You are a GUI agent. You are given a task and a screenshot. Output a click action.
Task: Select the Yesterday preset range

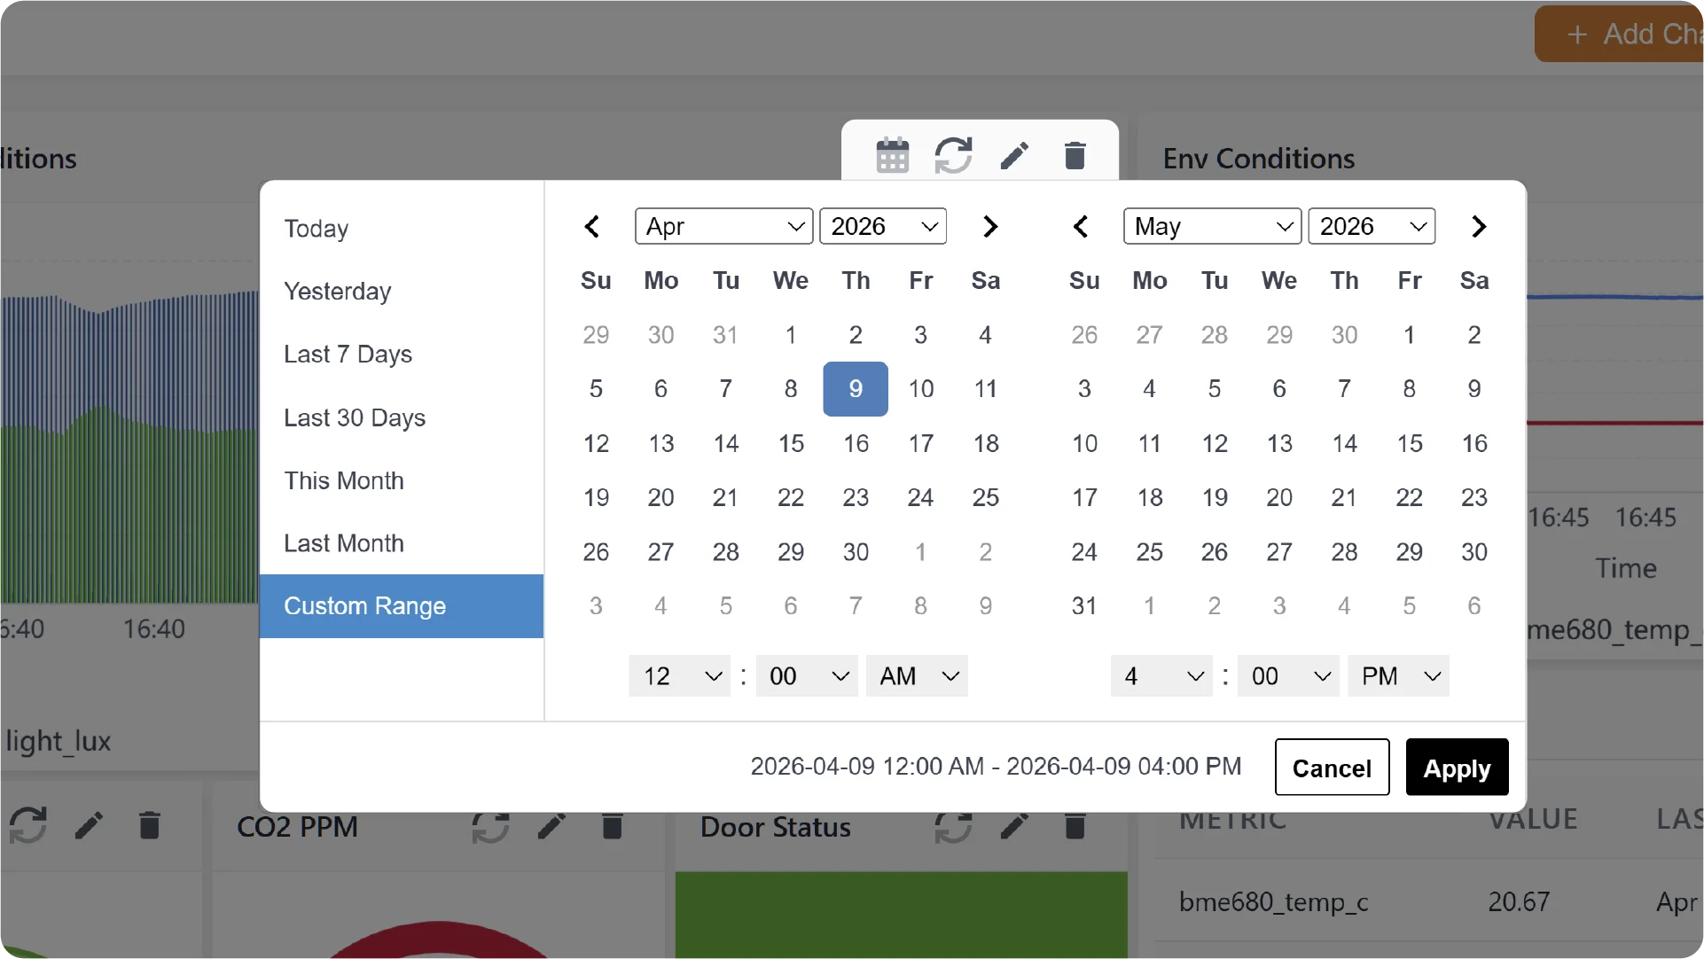click(x=402, y=292)
